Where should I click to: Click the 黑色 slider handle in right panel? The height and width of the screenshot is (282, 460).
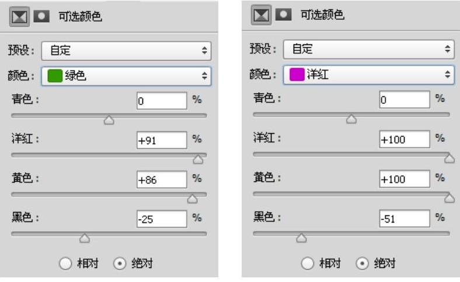pos(301,237)
